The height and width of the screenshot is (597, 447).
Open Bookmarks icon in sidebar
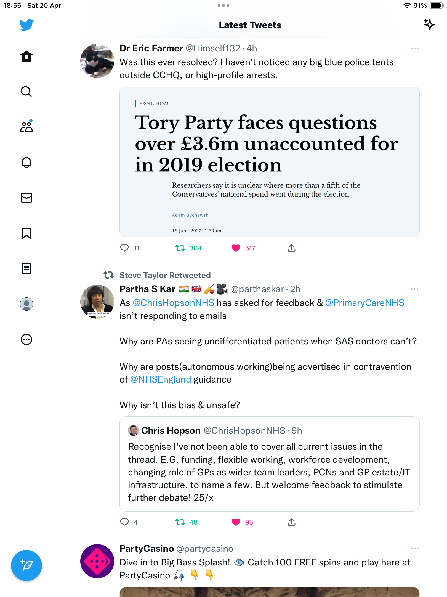point(26,233)
